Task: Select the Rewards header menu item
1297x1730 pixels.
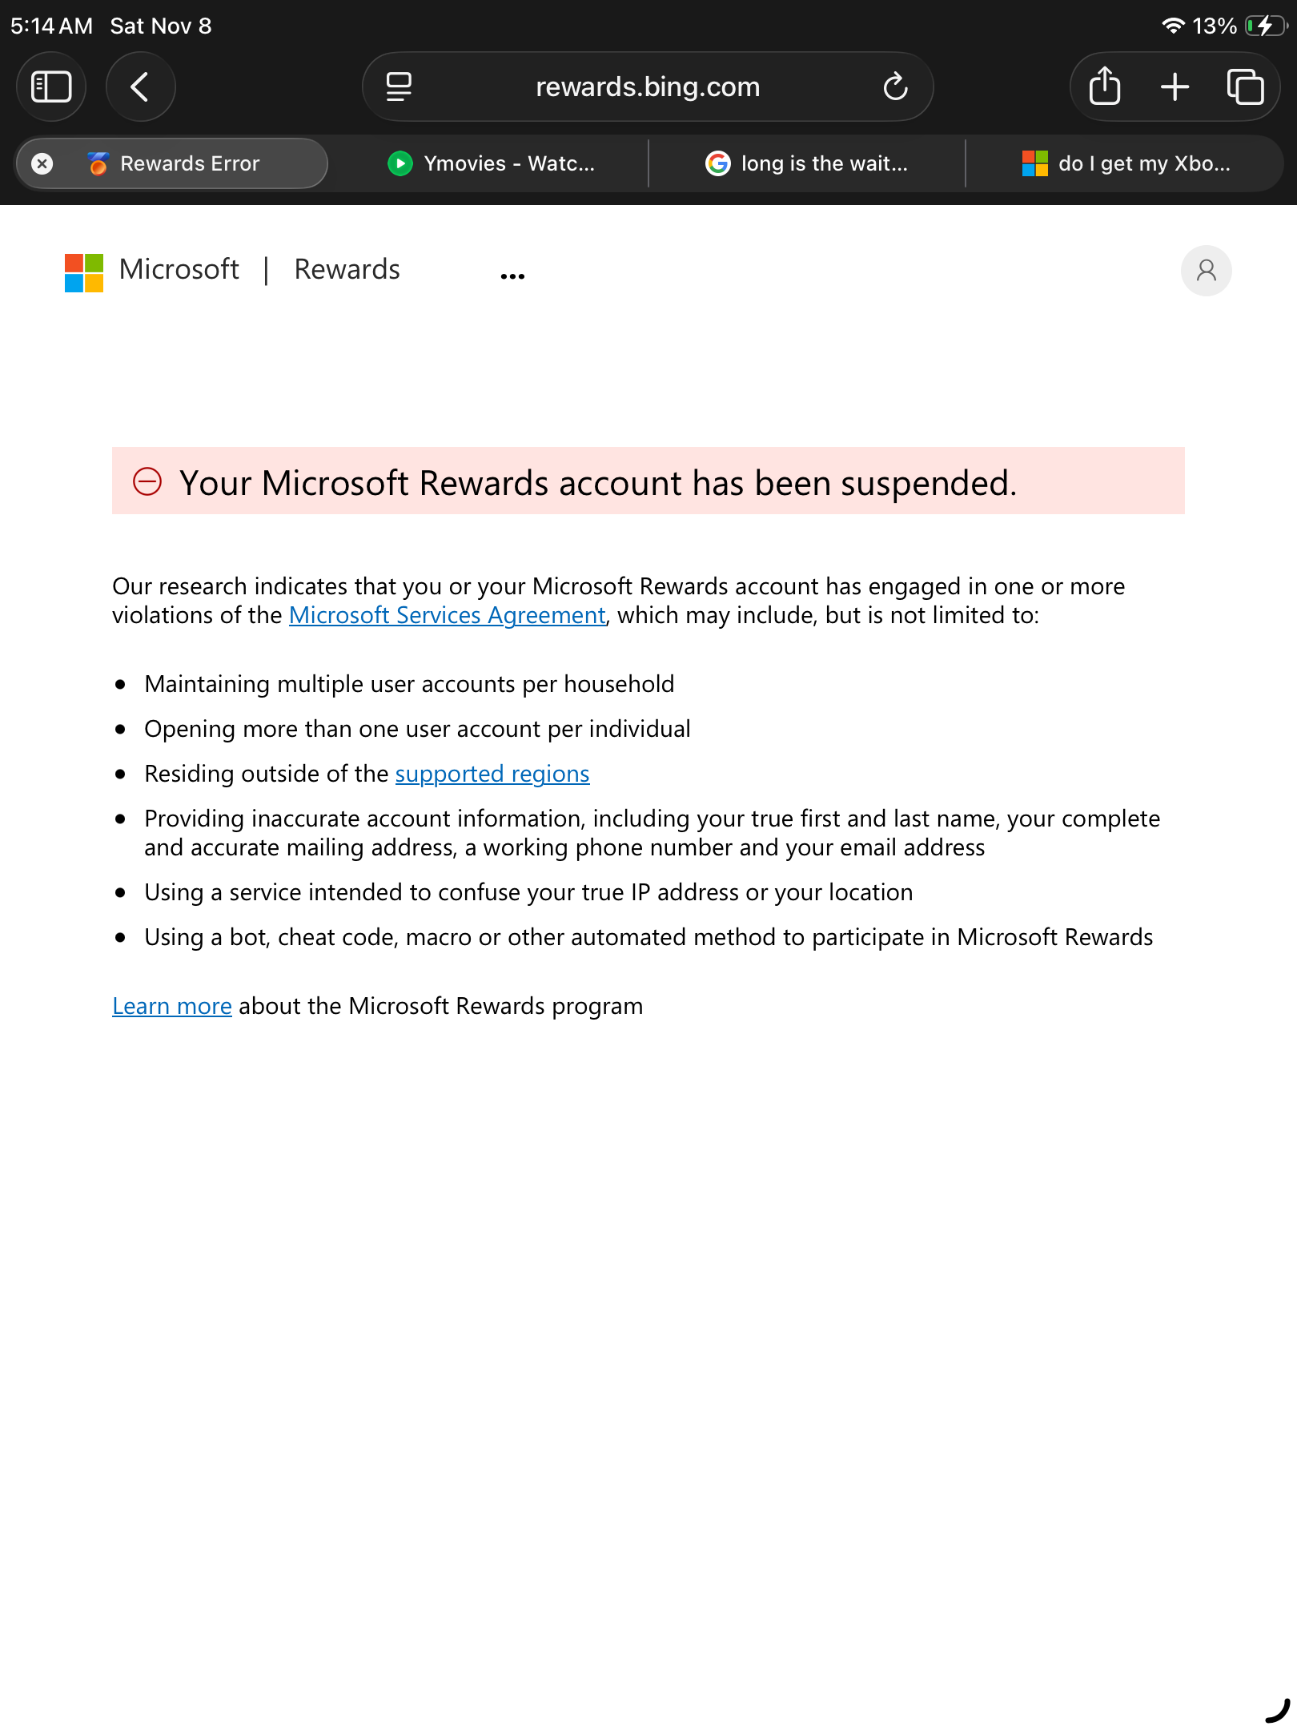Action: [x=347, y=270]
